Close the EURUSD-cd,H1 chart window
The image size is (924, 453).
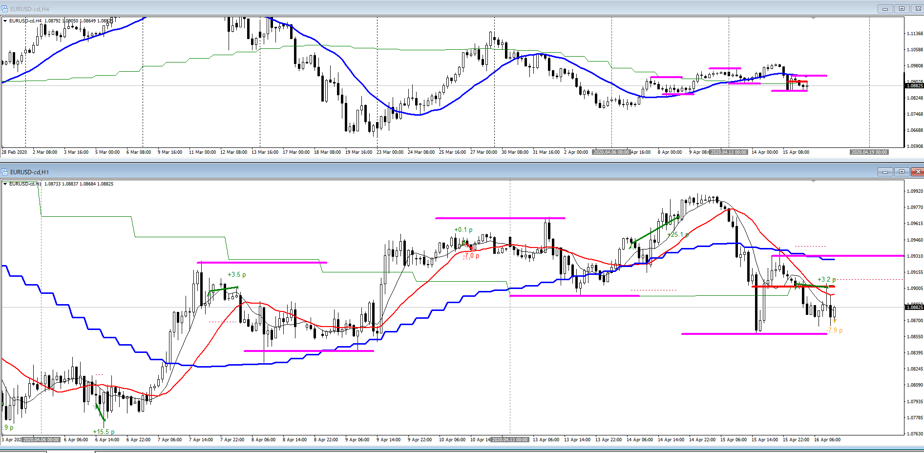918,172
